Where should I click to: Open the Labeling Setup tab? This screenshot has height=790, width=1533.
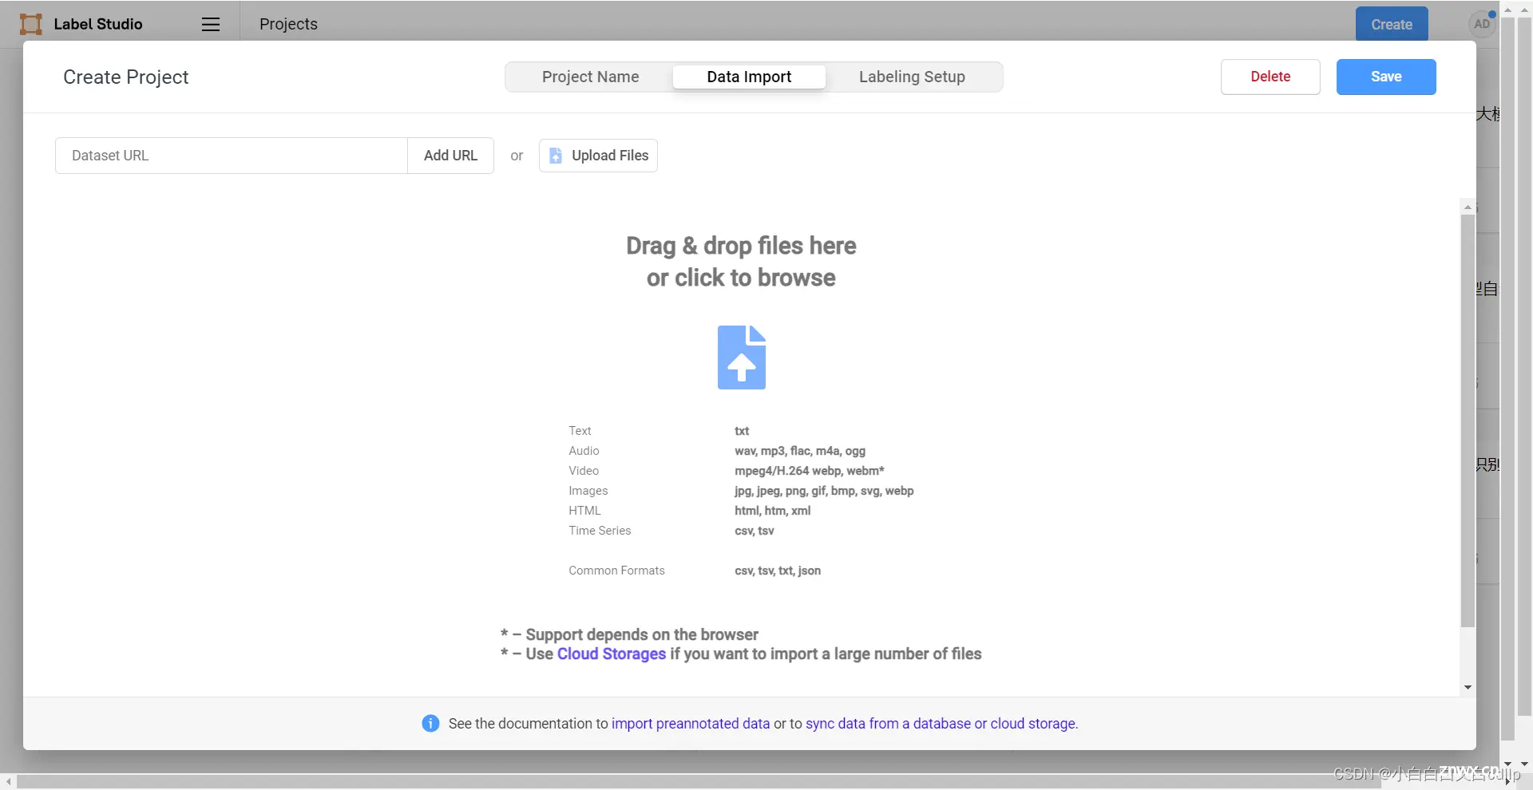pyautogui.click(x=912, y=77)
